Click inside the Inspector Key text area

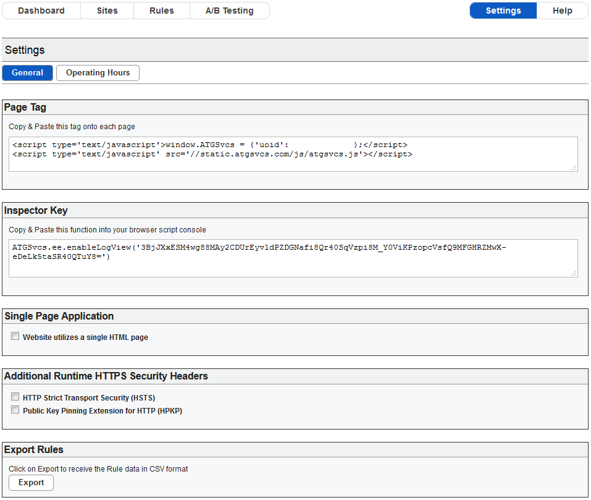click(293, 258)
